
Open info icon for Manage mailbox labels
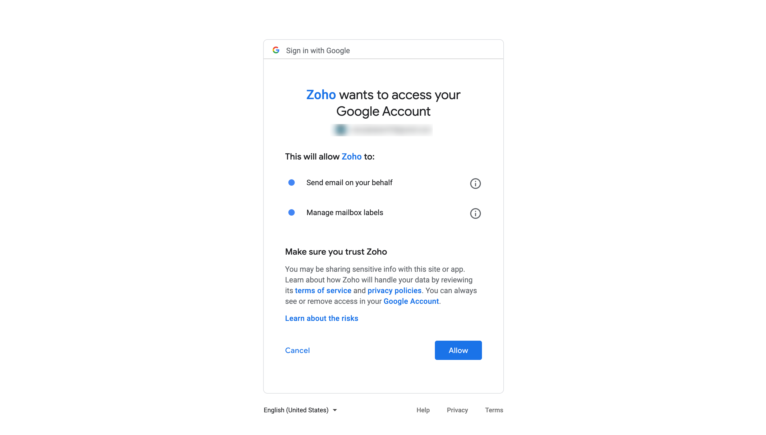coord(475,213)
